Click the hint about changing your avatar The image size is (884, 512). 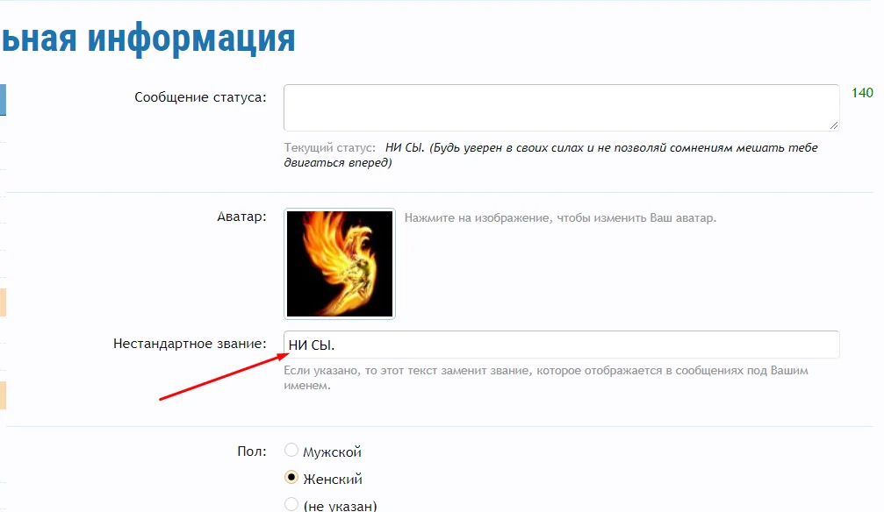[x=560, y=218]
